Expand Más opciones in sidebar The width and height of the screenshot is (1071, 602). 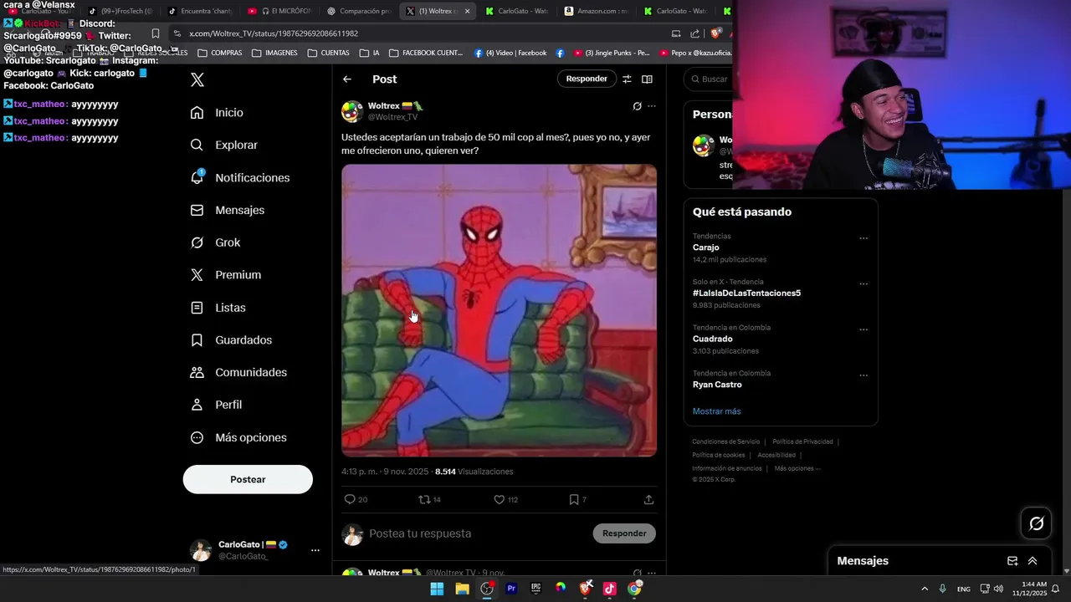pyautogui.click(x=238, y=437)
